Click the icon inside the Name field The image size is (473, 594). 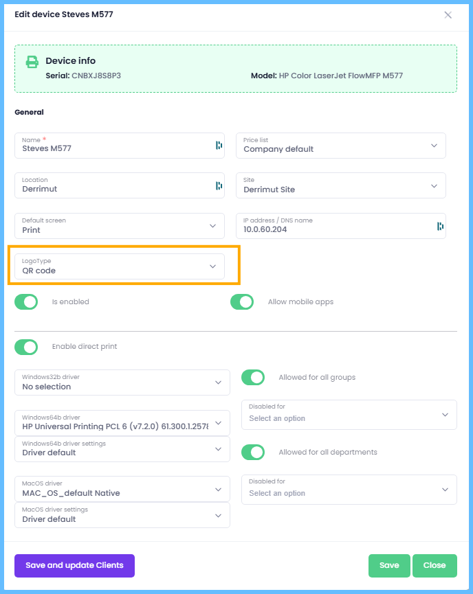coord(219,145)
